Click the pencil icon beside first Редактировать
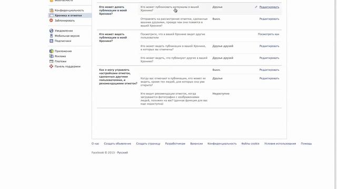337x189 pixels. coord(256,7)
